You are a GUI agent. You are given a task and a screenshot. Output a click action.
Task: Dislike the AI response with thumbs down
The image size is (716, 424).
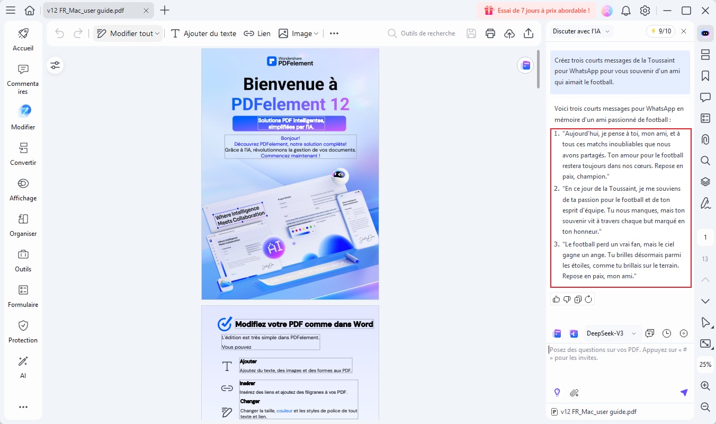(x=567, y=299)
